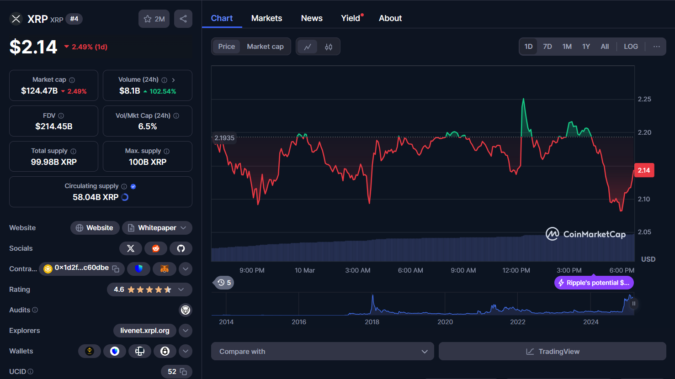Open the Reddit social link
The image size is (675, 379).
pyautogui.click(x=156, y=248)
